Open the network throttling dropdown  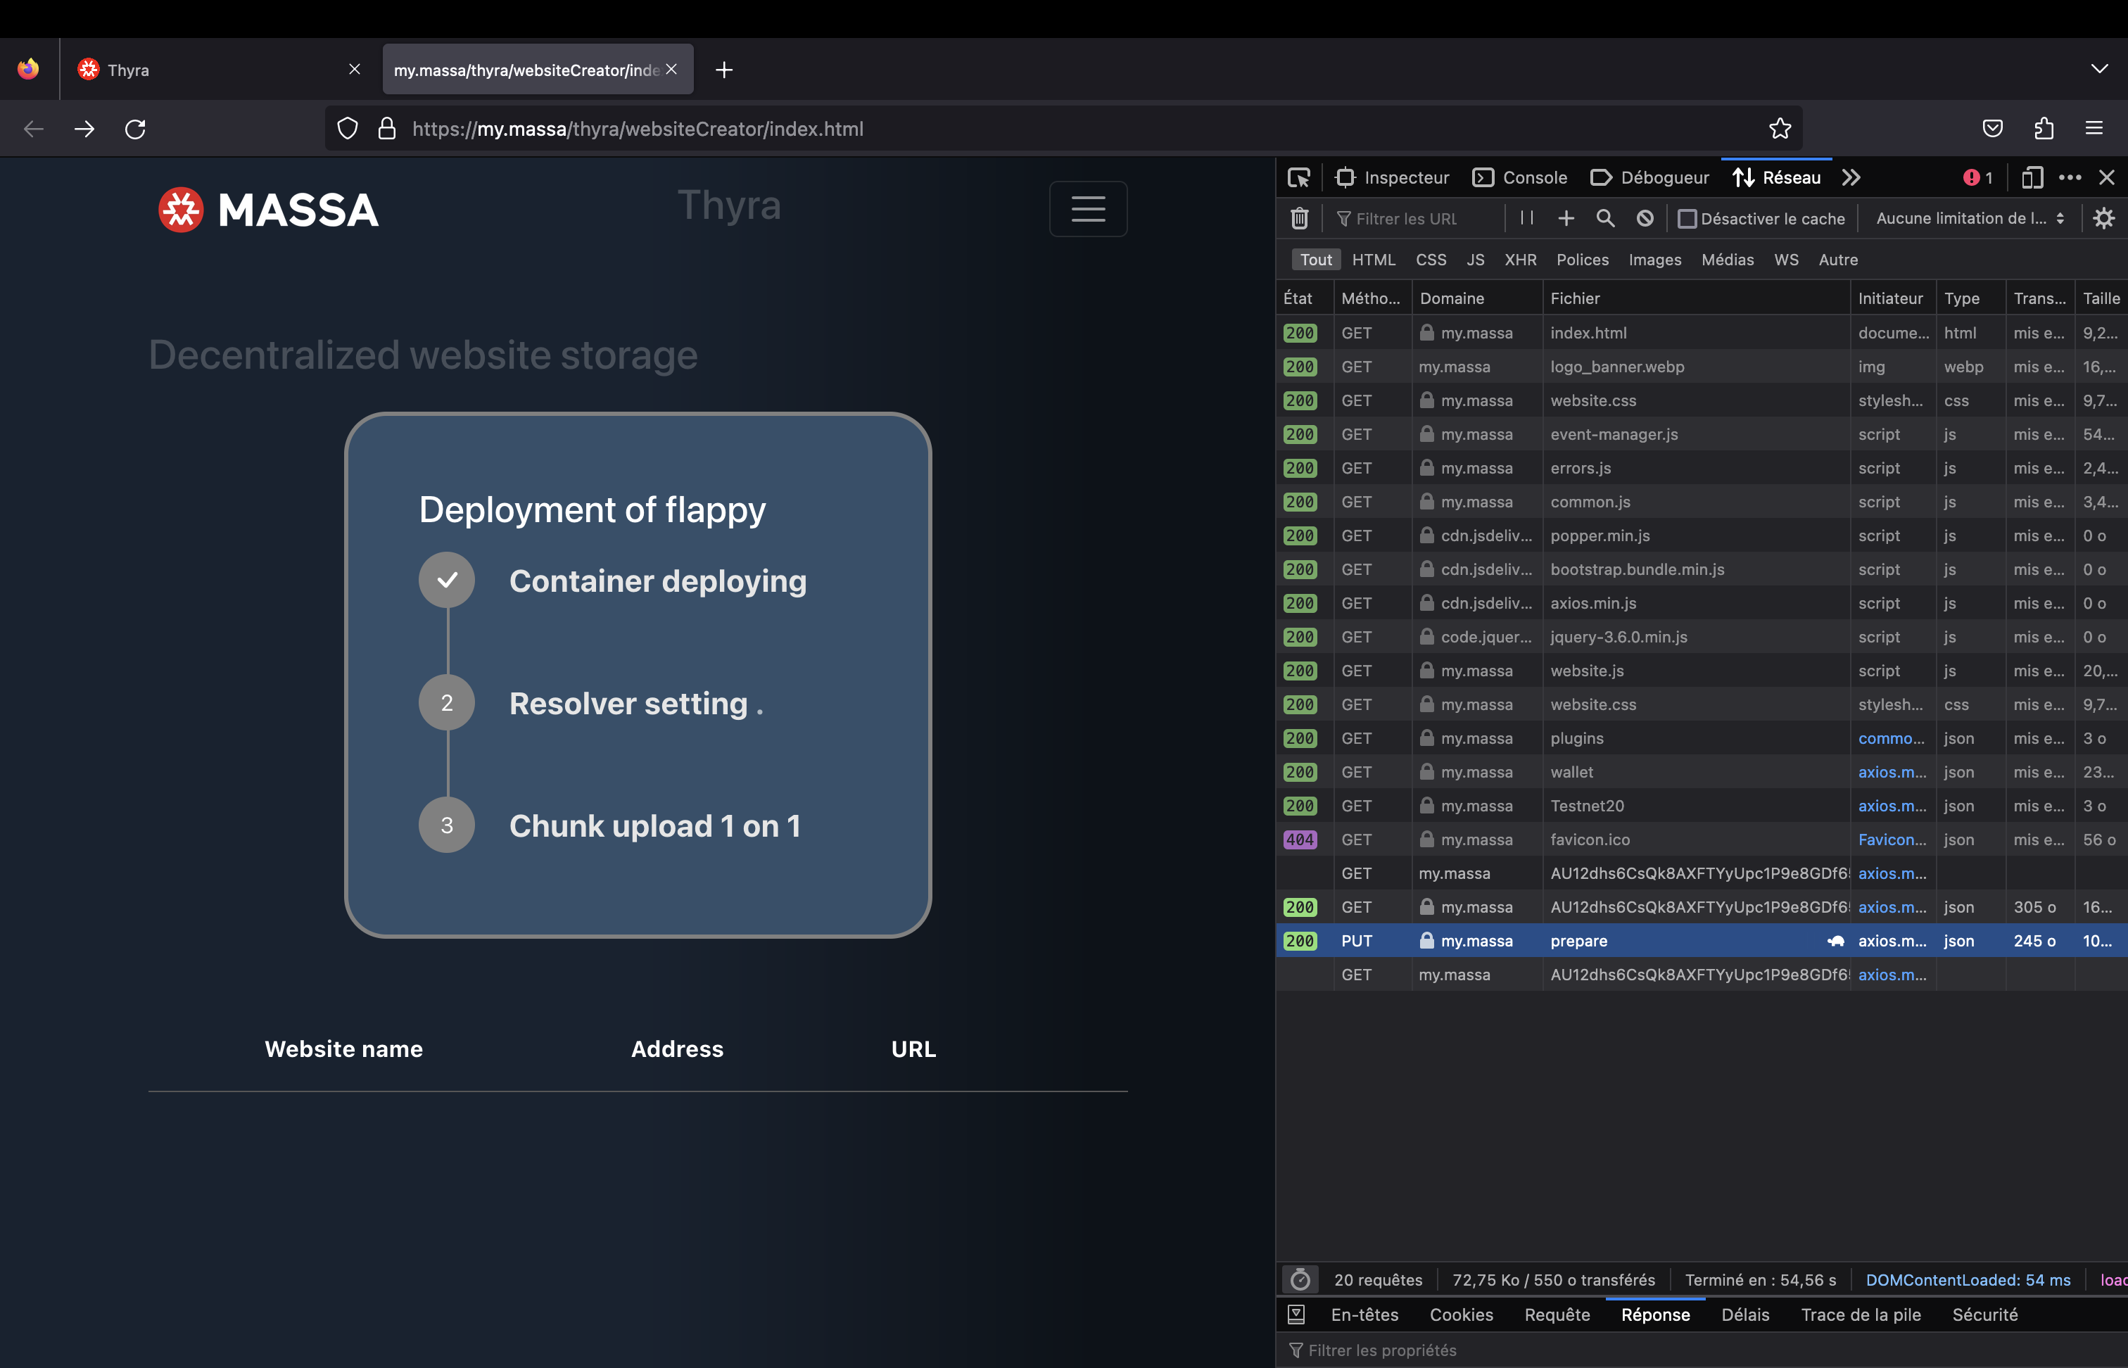coord(1968,217)
